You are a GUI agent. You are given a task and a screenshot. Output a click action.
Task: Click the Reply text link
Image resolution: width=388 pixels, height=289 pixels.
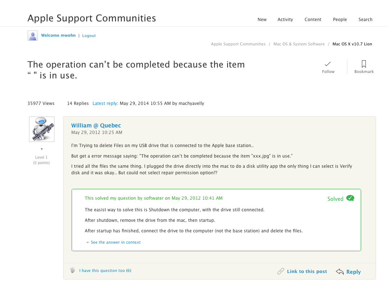(x=354, y=272)
